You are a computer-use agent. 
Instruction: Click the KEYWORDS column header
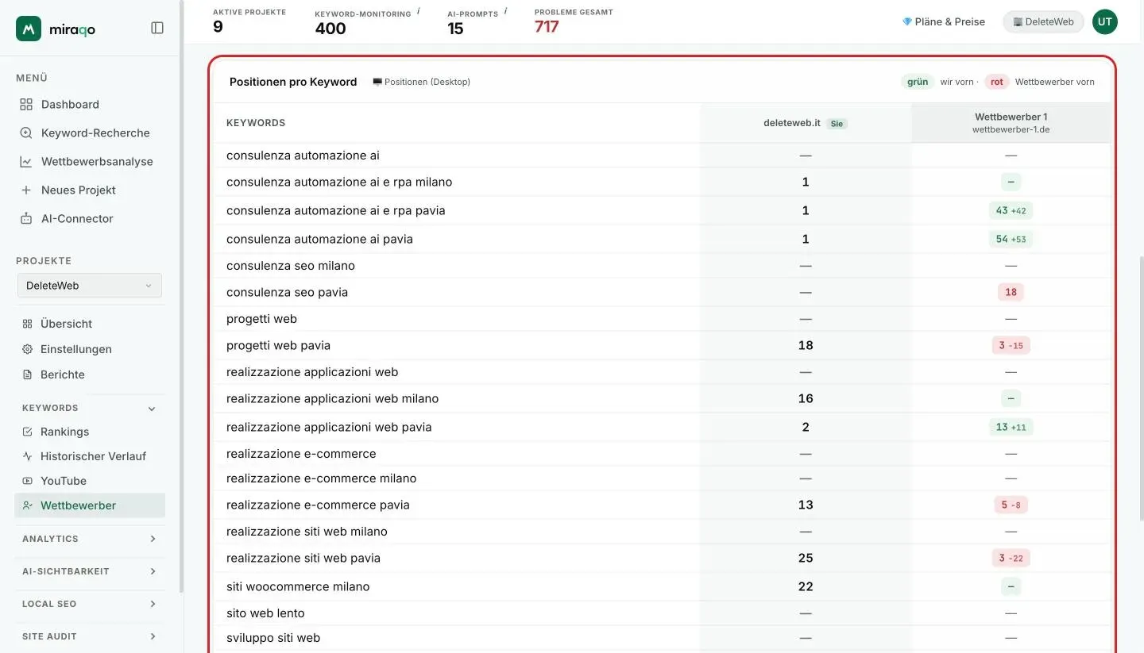pyautogui.click(x=256, y=123)
